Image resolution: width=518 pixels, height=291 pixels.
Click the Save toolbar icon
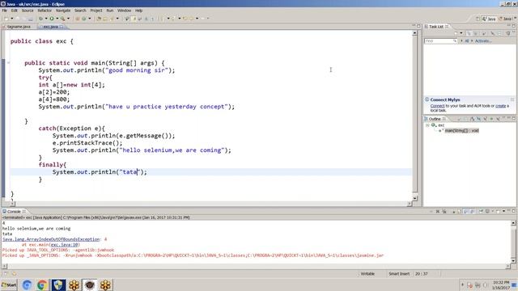(18, 19)
